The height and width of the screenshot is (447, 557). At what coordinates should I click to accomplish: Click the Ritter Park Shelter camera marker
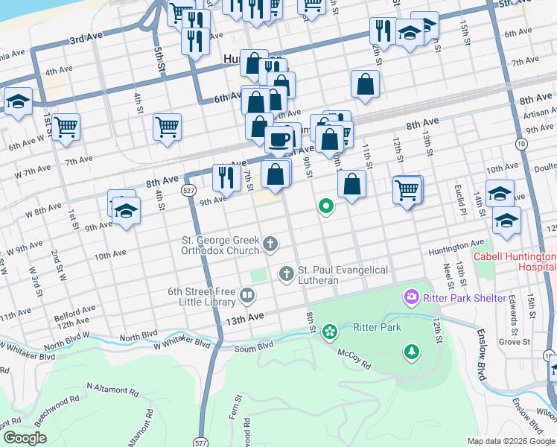click(411, 297)
